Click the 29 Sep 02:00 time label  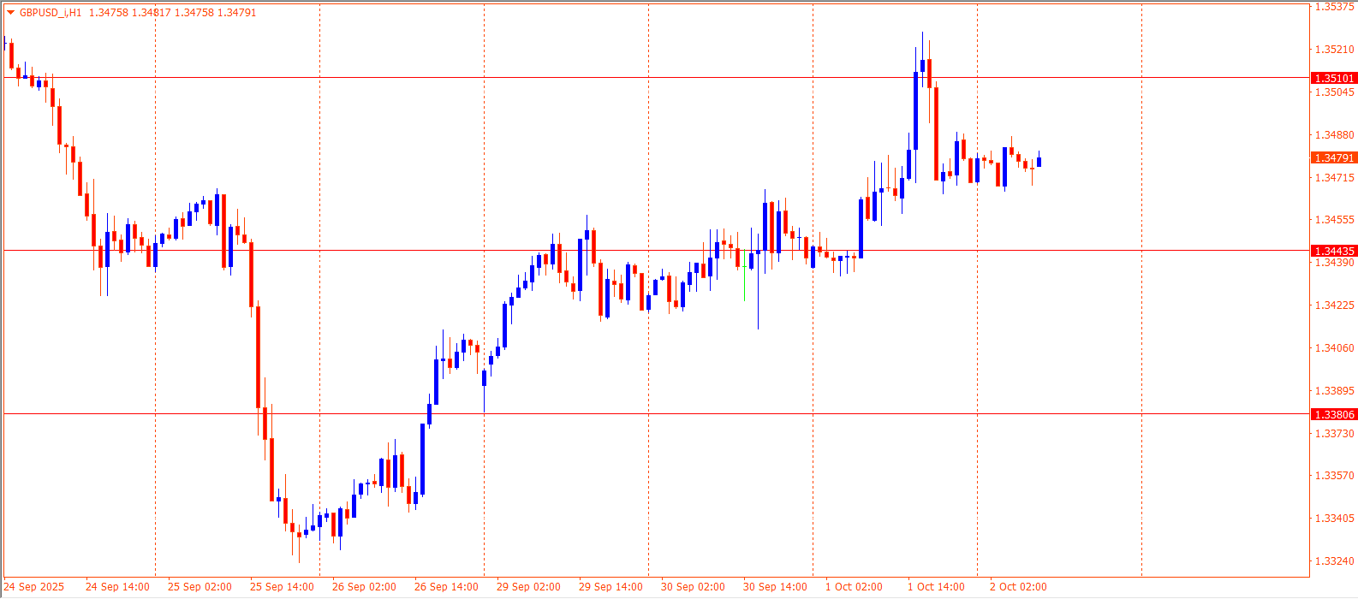(x=528, y=587)
